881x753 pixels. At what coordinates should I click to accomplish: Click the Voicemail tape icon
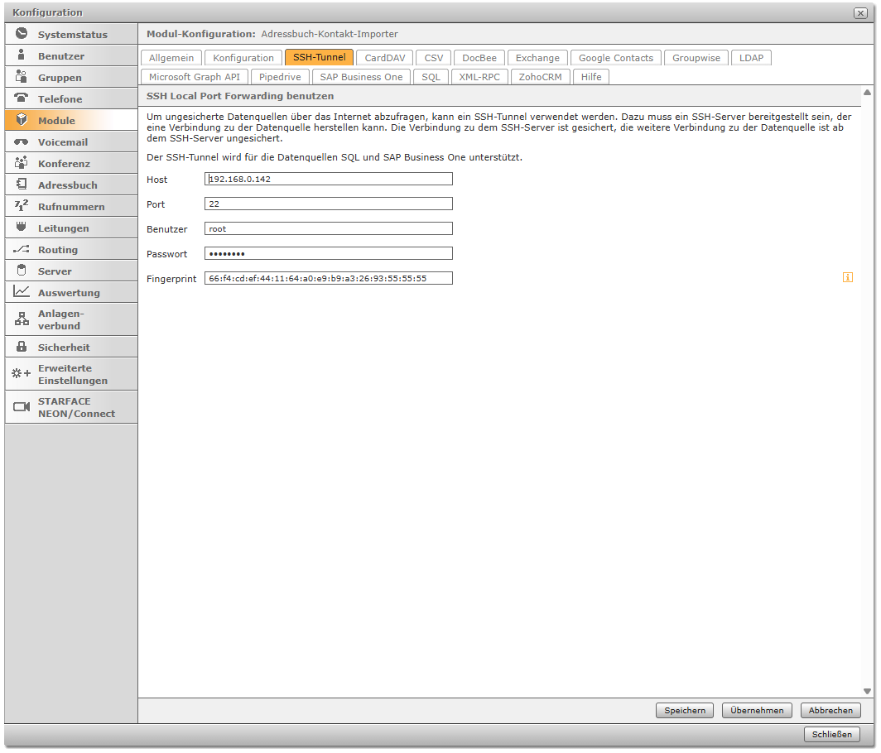click(22, 141)
